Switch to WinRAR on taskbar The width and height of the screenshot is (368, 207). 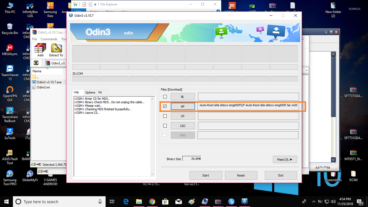coord(218,202)
